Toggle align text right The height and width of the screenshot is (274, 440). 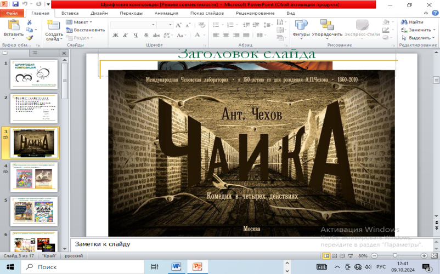click(236, 35)
